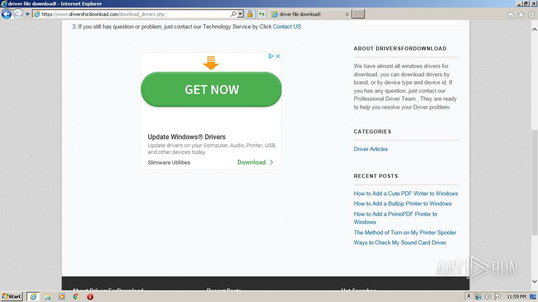
Task: Open Windows Explorer folder taskbar icon
Action: [47, 297]
